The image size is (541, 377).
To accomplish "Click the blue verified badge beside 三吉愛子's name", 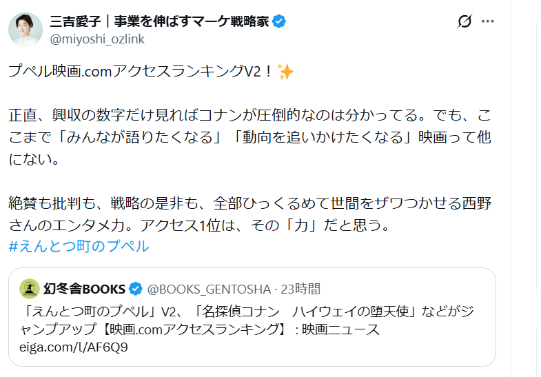I will pyautogui.click(x=279, y=21).
